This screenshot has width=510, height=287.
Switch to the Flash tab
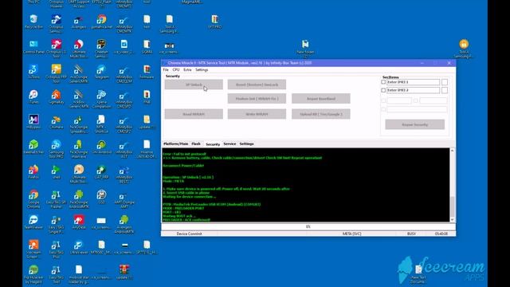[196, 143]
